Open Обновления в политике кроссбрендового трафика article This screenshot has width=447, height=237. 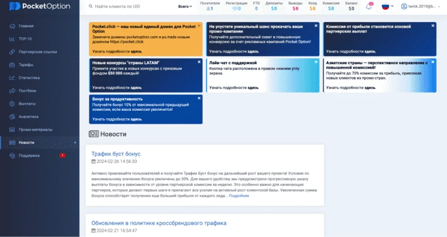click(159, 224)
